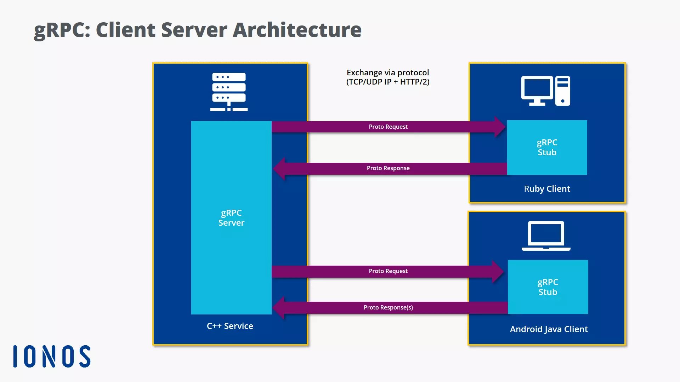Click the Proto Request label for Android client
Viewport: 680px width, 382px height.
[388, 271]
